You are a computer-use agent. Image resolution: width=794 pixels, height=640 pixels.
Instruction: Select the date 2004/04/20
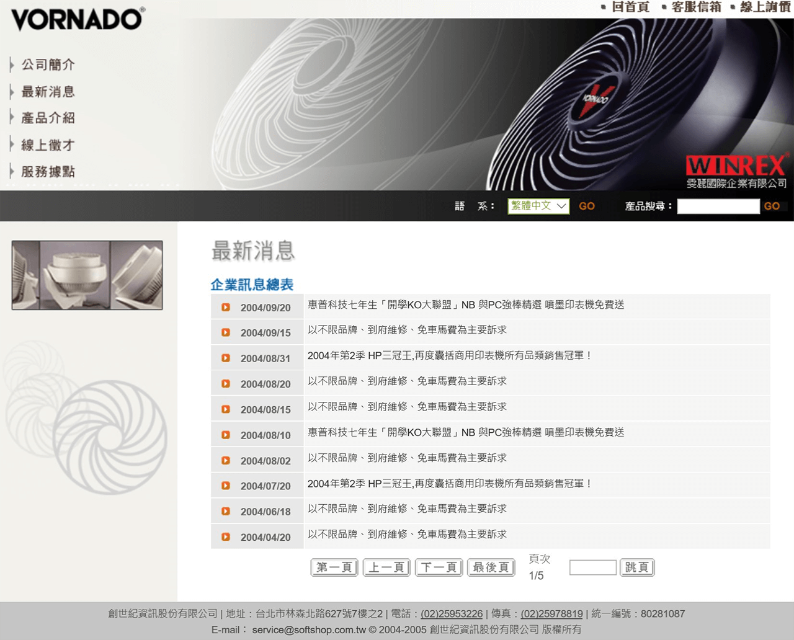pos(265,537)
